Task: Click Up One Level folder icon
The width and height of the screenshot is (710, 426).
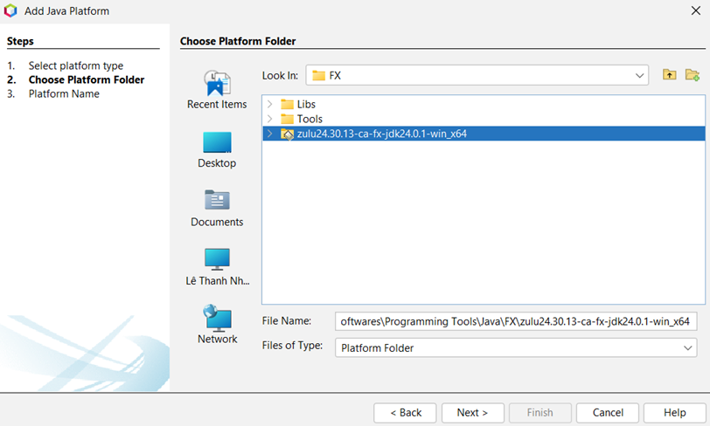Action: click(669, 74)
